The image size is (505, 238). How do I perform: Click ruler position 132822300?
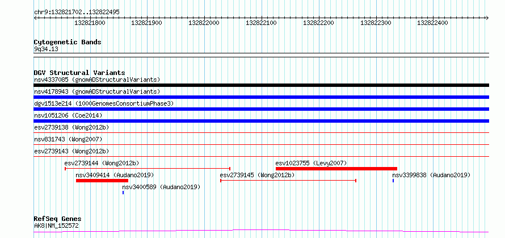click(x=376, y=23)
